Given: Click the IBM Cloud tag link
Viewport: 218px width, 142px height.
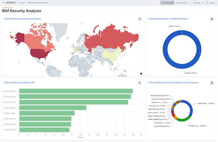Looking at the screenshot, I should [x=7, y=7].
